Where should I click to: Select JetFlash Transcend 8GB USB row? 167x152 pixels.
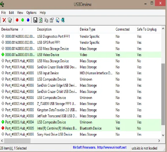pyautogui.click(x=81, y=116)
